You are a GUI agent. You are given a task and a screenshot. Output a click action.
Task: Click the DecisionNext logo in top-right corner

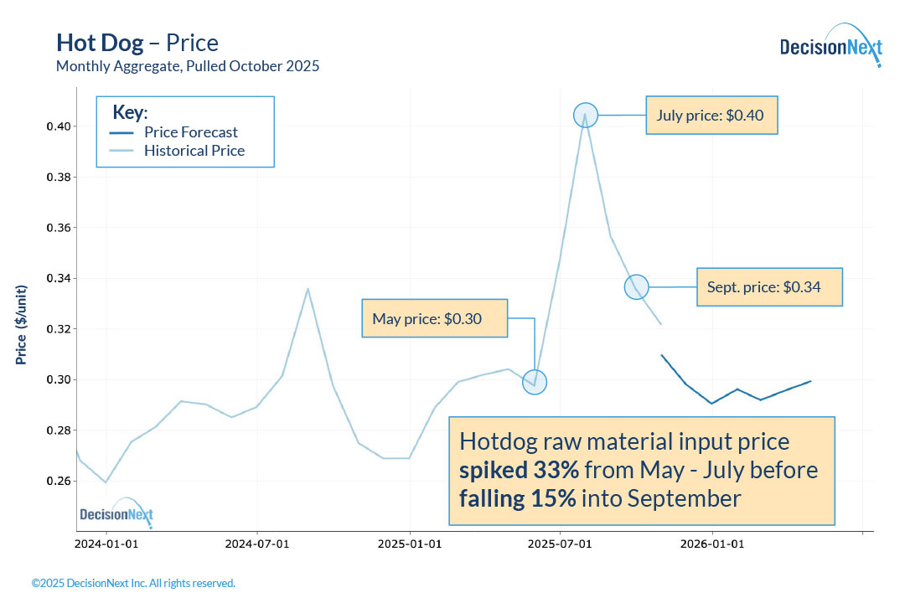coord(830,47)
